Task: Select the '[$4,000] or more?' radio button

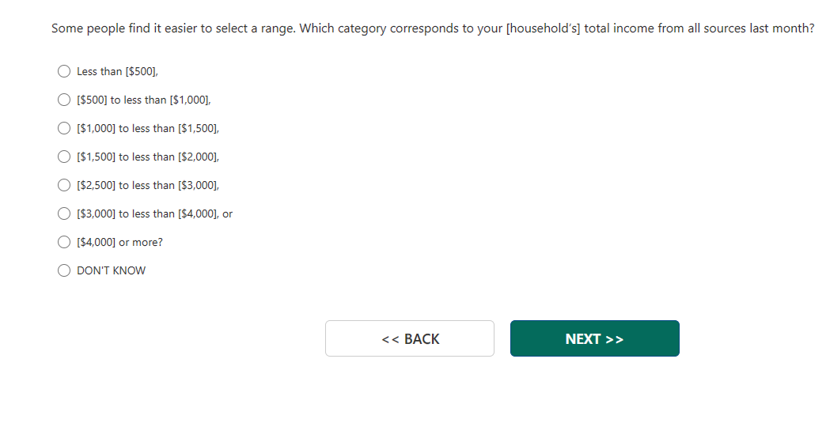Action: click(64, 242)
